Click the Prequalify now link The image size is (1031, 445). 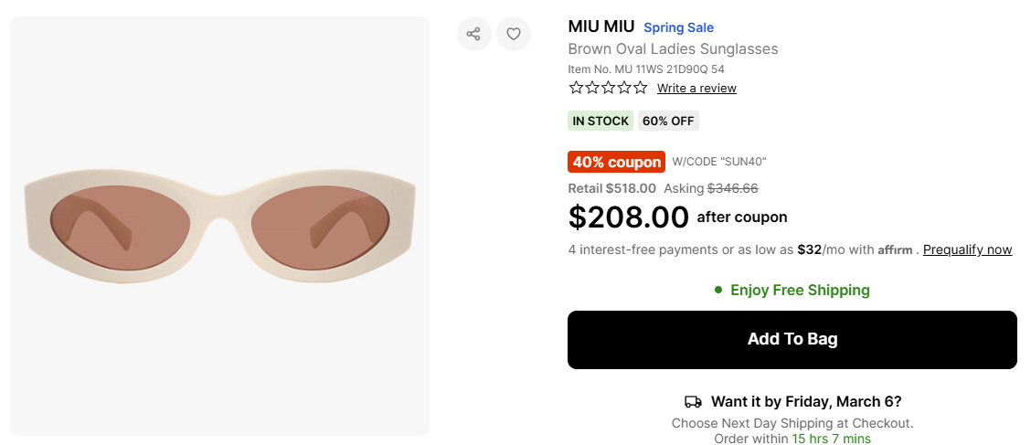[x=967, y=249]
